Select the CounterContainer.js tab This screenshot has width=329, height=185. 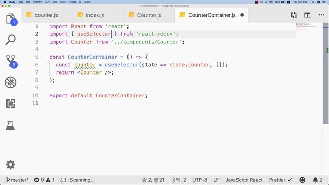click(x=212, y=15)
